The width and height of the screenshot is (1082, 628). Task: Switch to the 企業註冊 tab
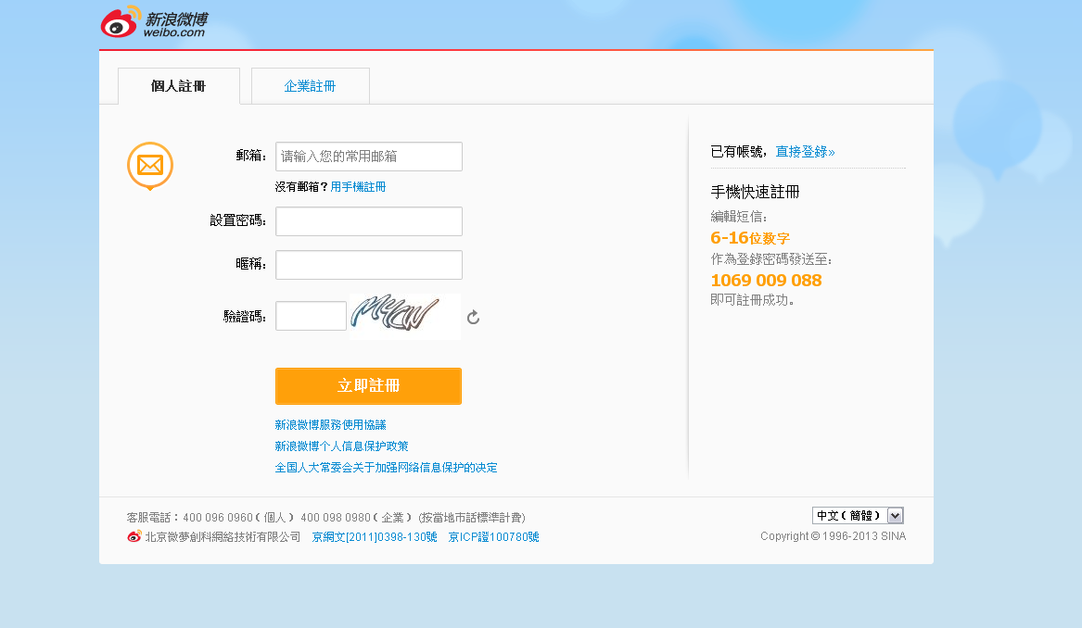click(310, 86)
